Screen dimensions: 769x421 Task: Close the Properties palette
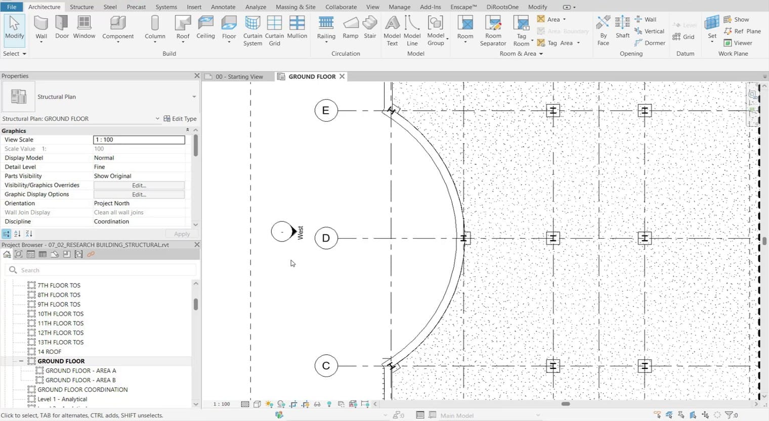[x=197, y=76]
